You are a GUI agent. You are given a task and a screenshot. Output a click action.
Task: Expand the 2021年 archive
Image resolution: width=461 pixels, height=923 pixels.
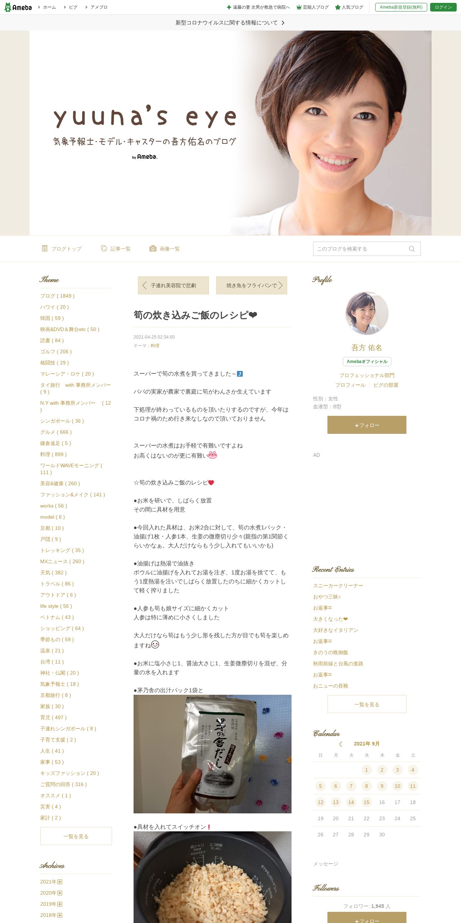[60, 882]
